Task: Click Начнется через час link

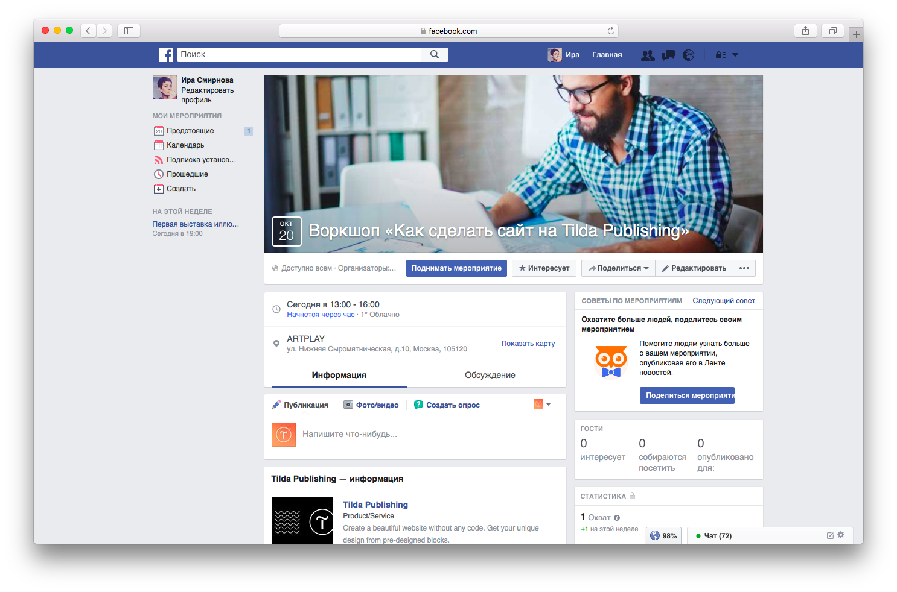Action: tap(321, 315)
